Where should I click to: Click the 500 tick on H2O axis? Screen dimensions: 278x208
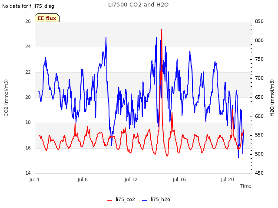point(259,154)
